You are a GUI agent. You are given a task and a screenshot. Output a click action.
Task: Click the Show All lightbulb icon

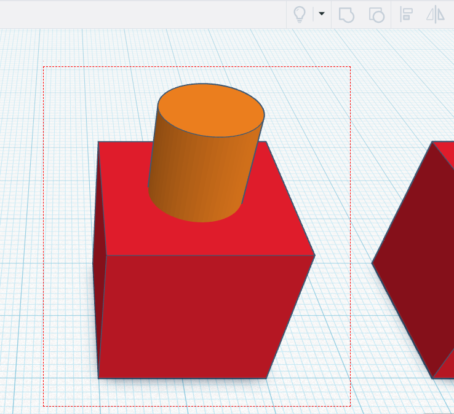click(x=300, y=14)
